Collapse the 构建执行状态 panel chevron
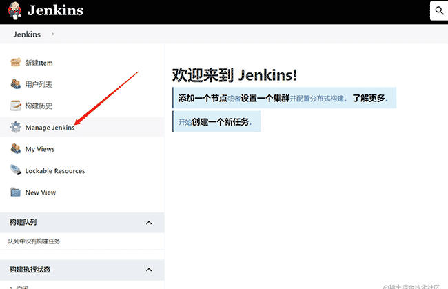Screen dimensions: 448x289 (x=149, y=270)
